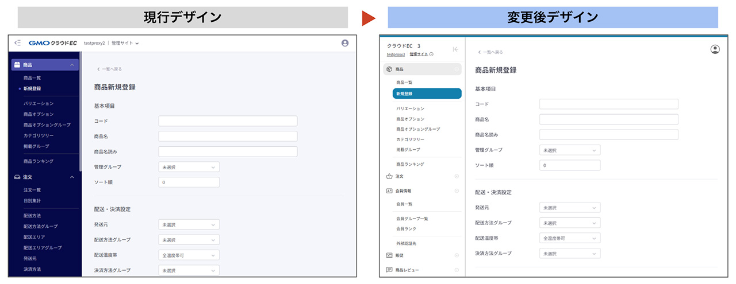The width and height of the screenshot is (736, 284).
Task: Click the 商品レビュー comment icon
Action: point(389,270)
